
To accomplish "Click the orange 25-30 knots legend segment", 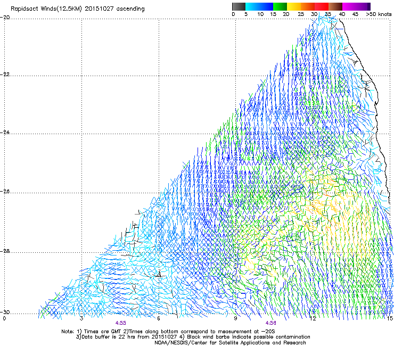I will pos(308,6).
